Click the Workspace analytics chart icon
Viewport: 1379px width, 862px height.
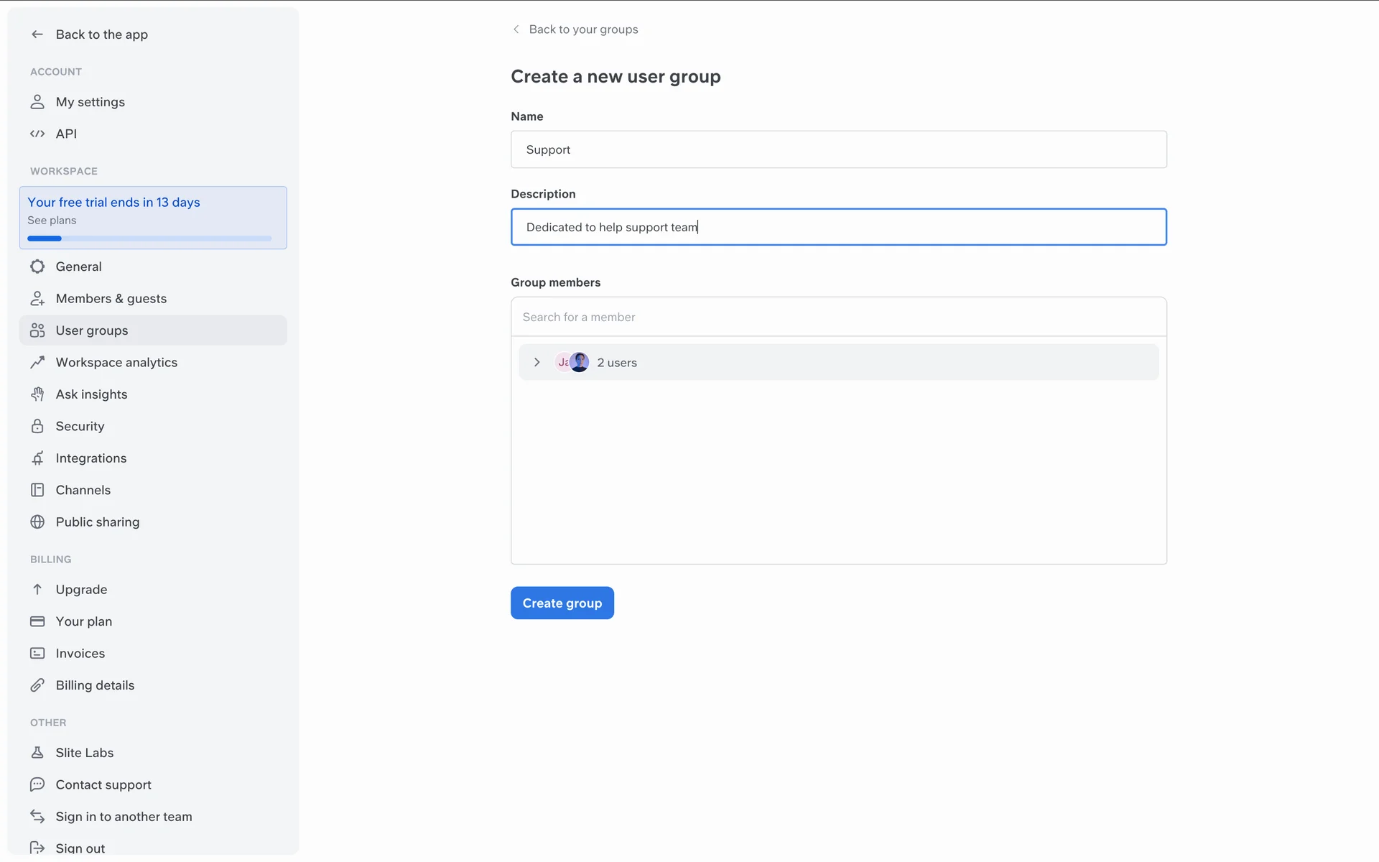click(37, 363)
